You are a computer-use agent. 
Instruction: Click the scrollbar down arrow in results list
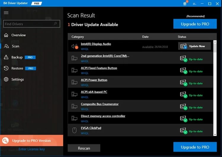215,134
